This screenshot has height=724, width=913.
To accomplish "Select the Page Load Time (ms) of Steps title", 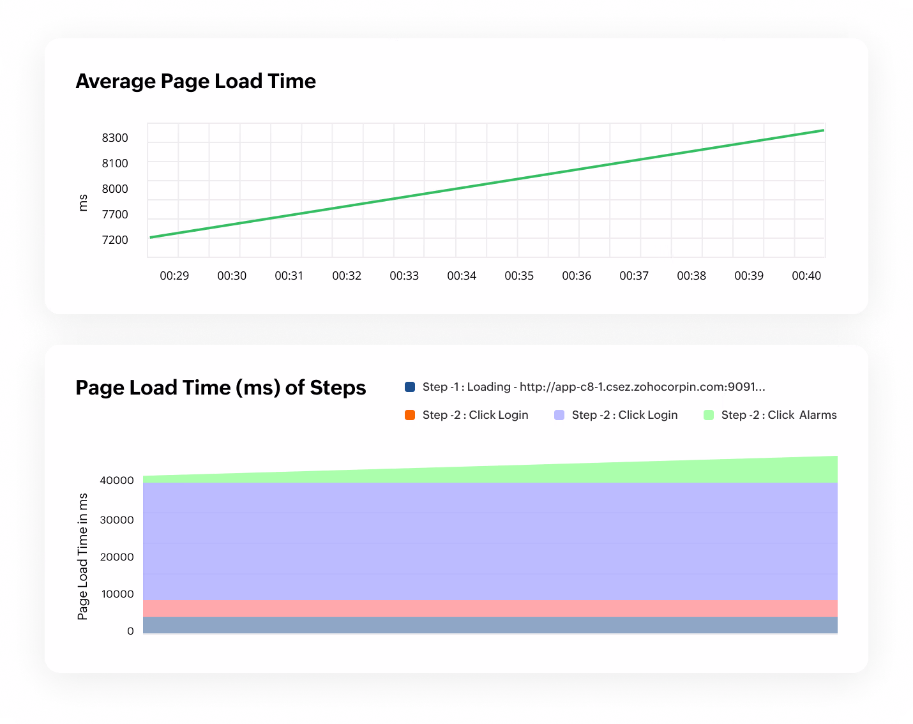I will point(221,388).
